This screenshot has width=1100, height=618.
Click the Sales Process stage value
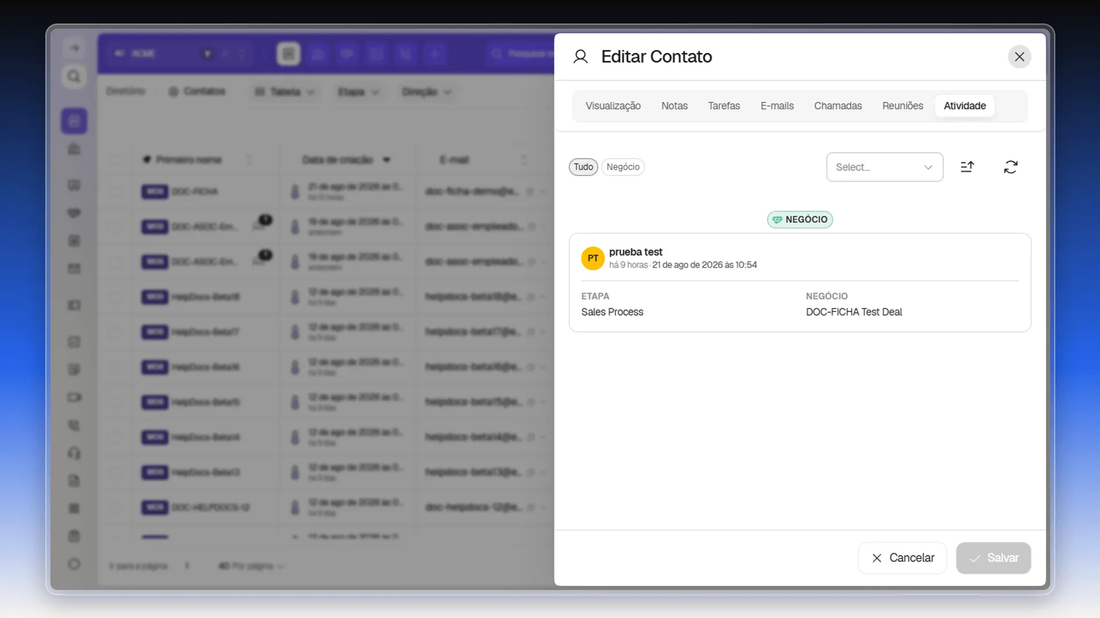click(x=612, y=312)
